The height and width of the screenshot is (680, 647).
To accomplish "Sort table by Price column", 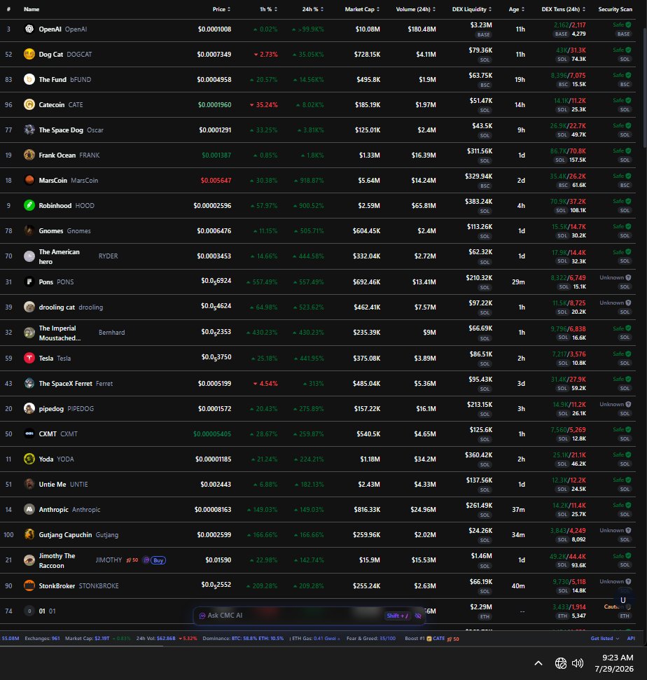I will (x=221, y=9).
